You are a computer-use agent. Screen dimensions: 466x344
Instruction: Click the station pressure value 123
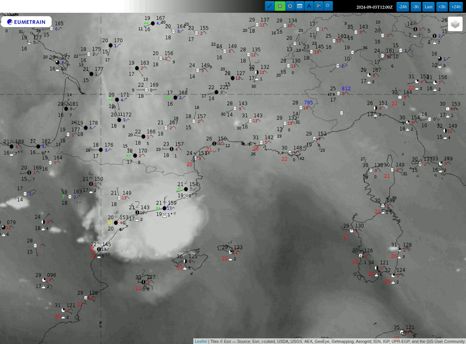point(238,248)
